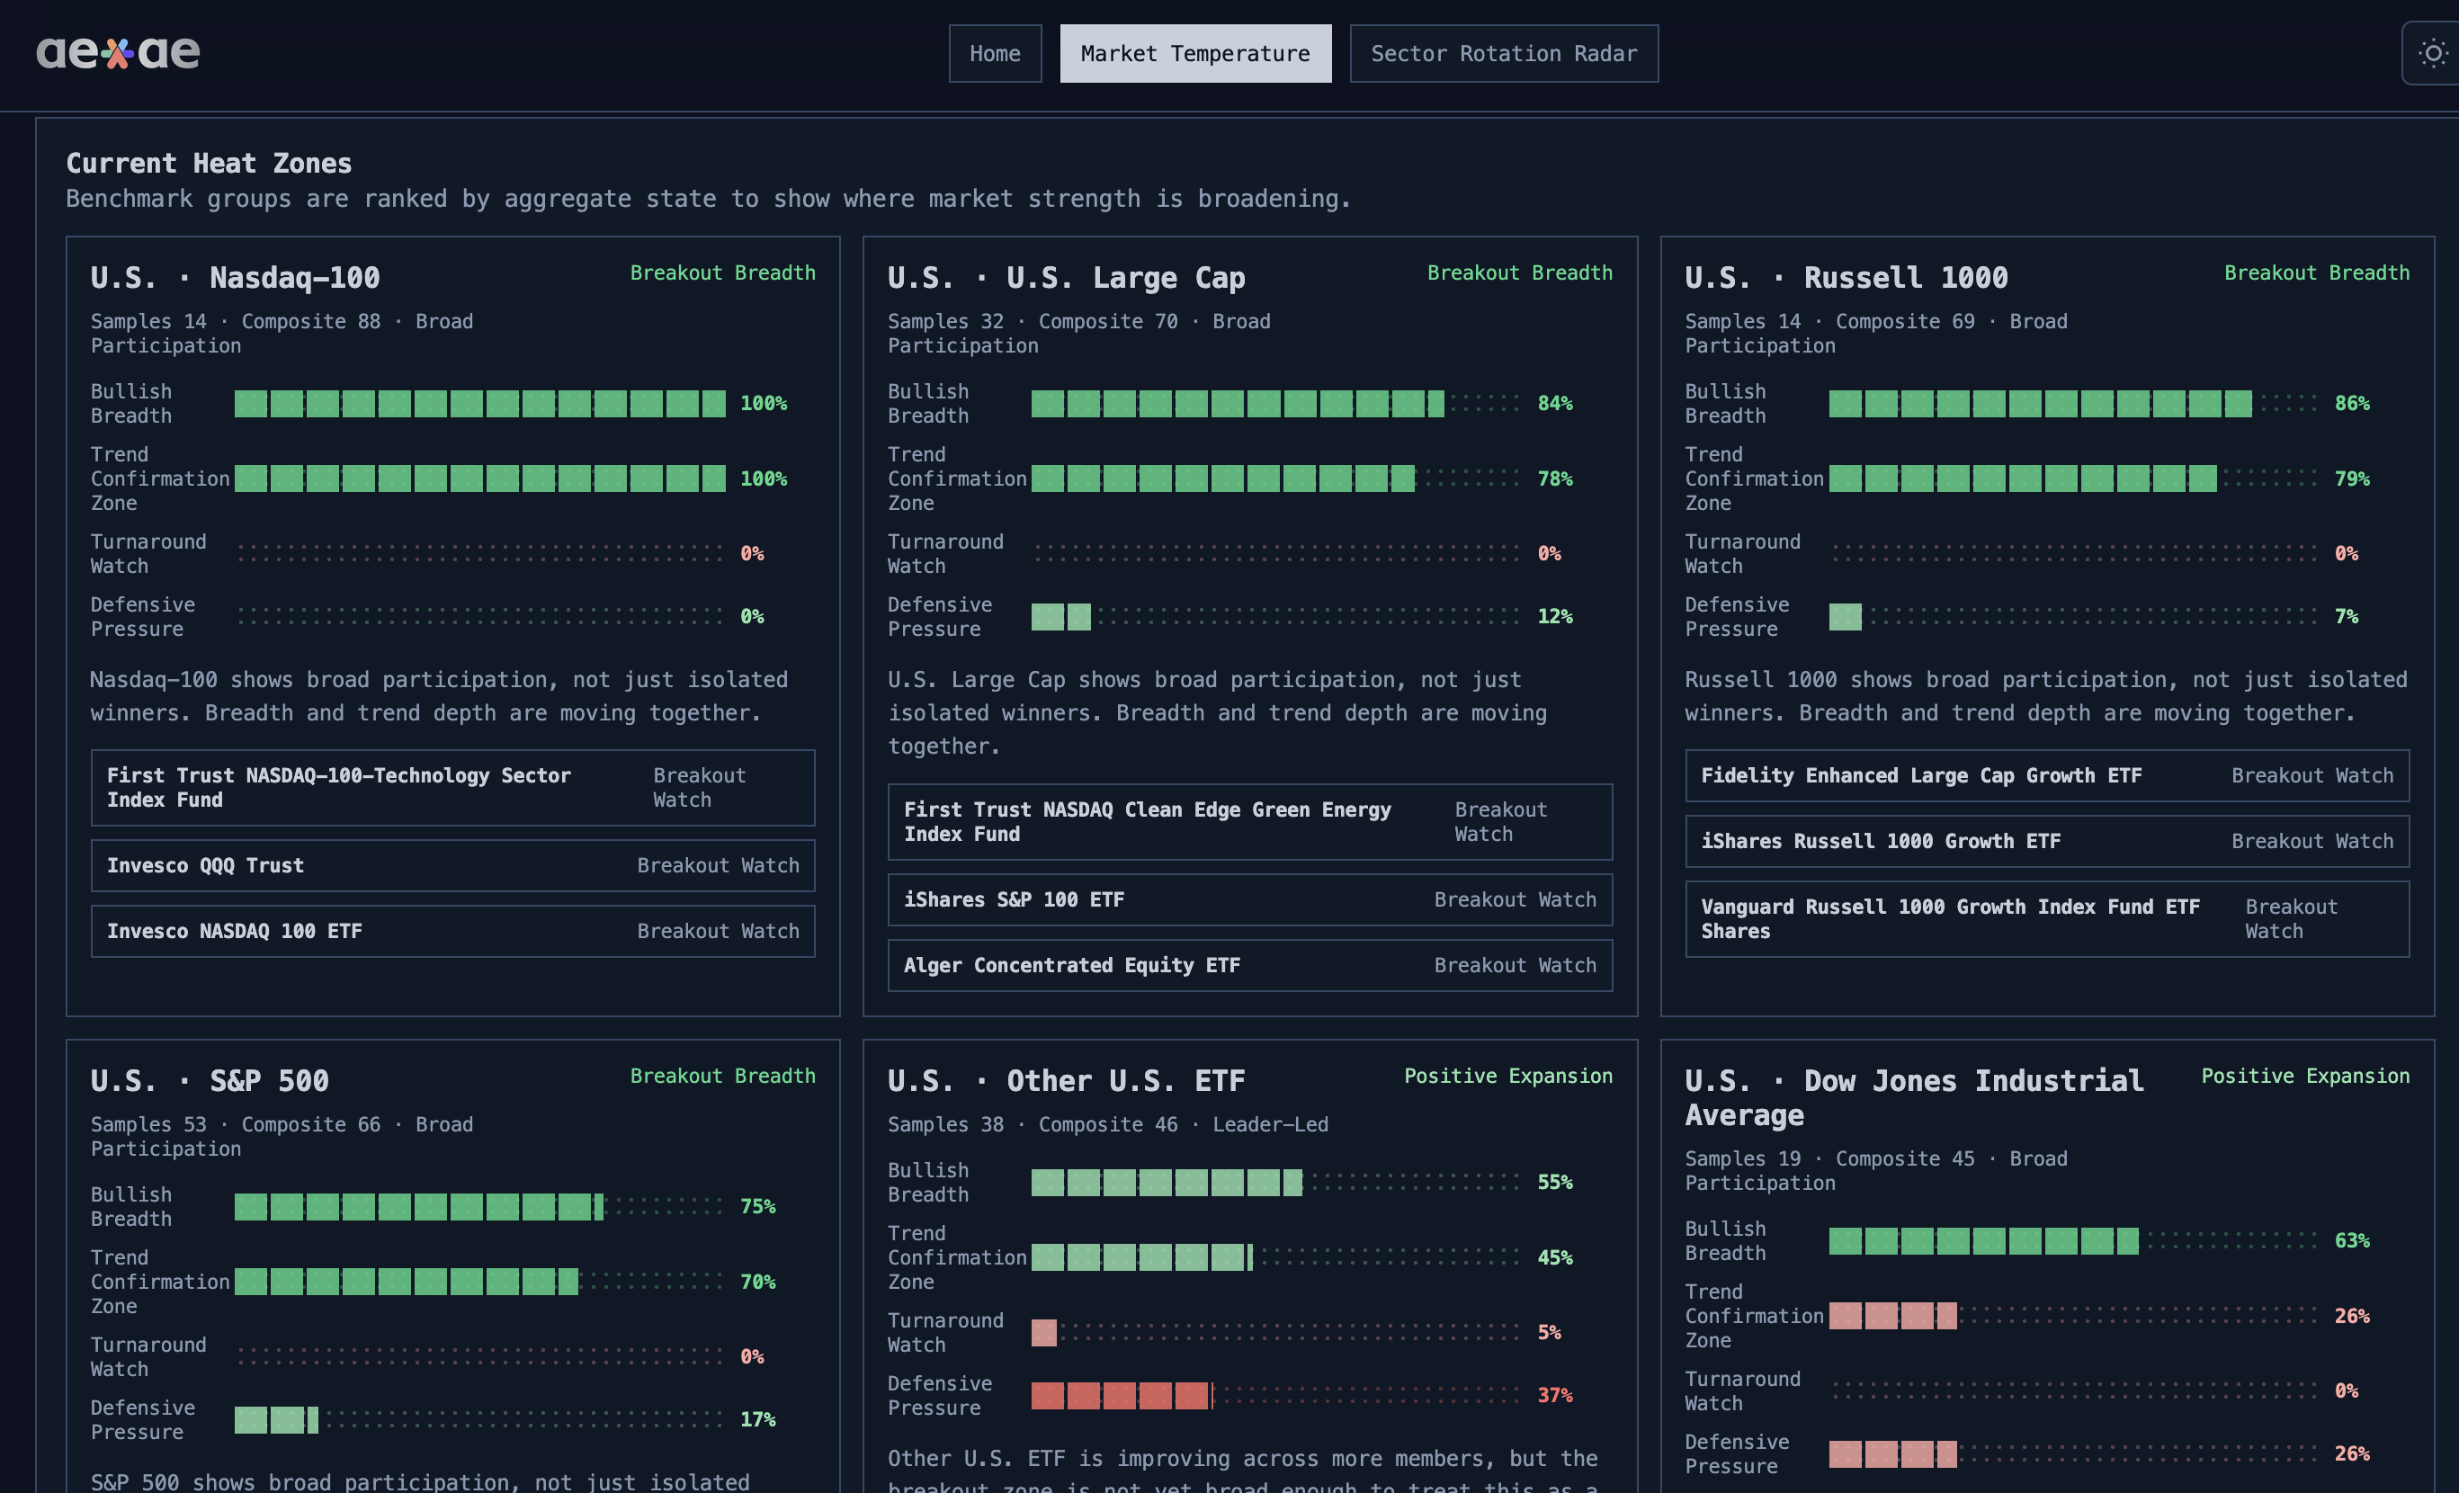Click Other U.S. ETF 55% value
The image size is (2459, 1493).
[x=1555, y=1183]
